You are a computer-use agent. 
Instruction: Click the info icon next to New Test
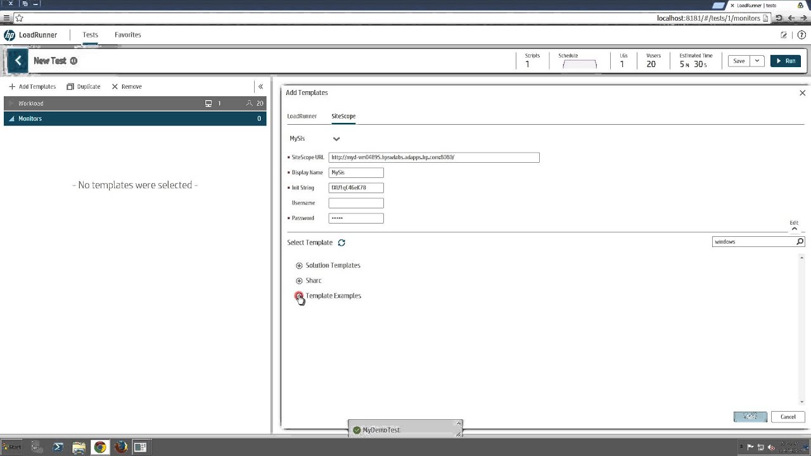click(73, 61)
